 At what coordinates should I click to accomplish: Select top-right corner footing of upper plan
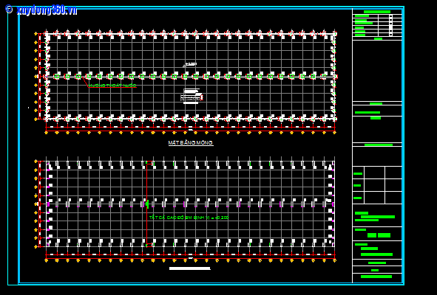tap(334, 34)
